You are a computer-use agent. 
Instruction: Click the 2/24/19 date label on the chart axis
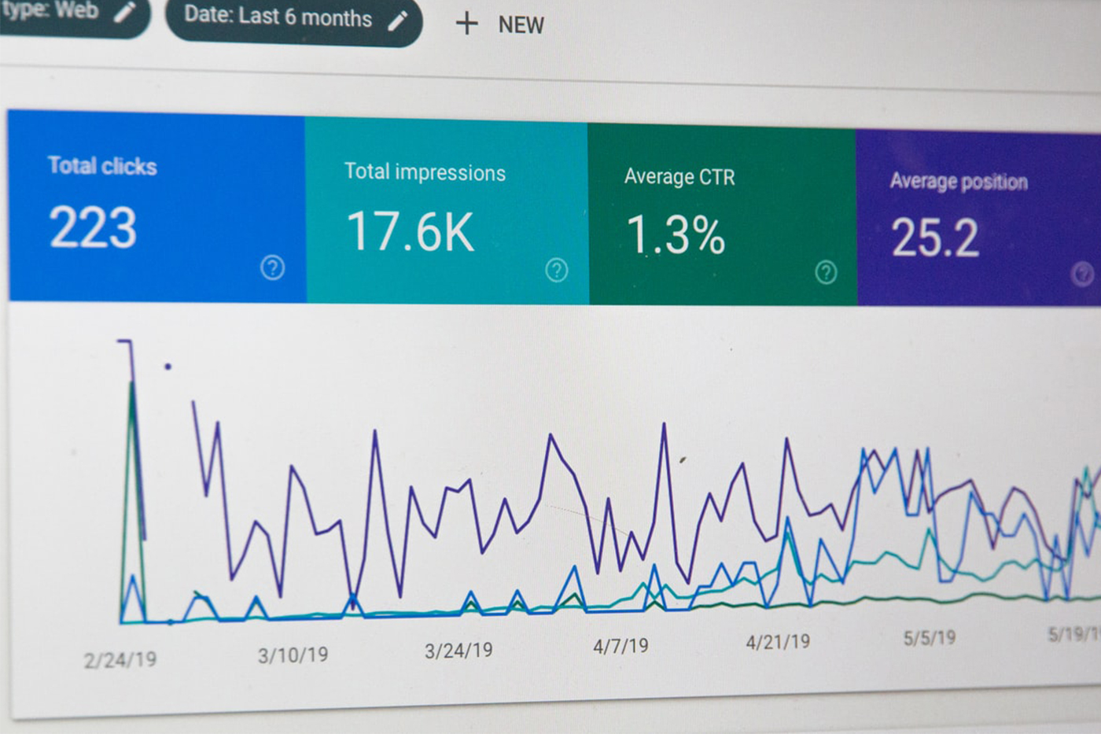tap(120, 659)
